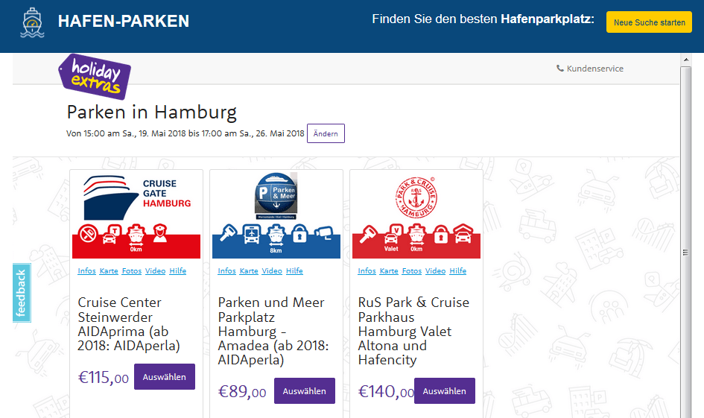
Task: Open Karte link under Parken und Meer
Action: (249, 270)
